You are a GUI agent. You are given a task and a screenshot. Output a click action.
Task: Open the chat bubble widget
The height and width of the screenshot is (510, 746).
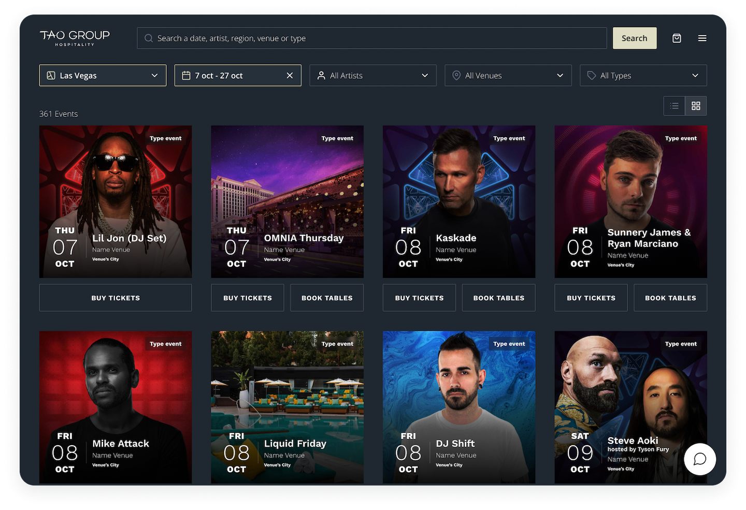700,459
